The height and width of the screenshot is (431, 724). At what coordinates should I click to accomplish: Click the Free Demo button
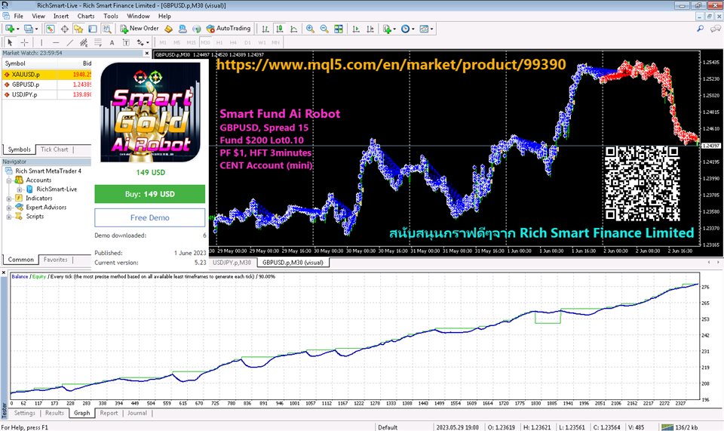149,217
